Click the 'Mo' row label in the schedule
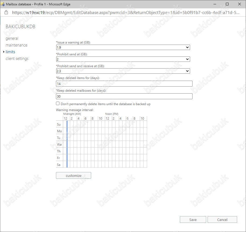Image resolution: width=246 pixels, height=232 pixels. point(59,131)
